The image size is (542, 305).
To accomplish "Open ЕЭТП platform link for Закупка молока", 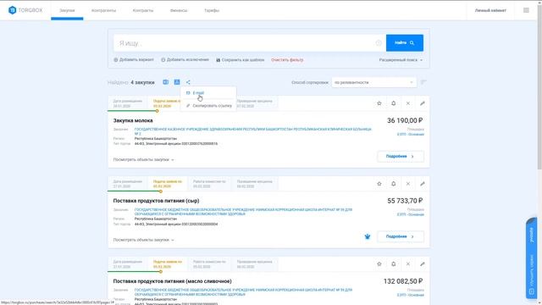I will pos(410,134).
